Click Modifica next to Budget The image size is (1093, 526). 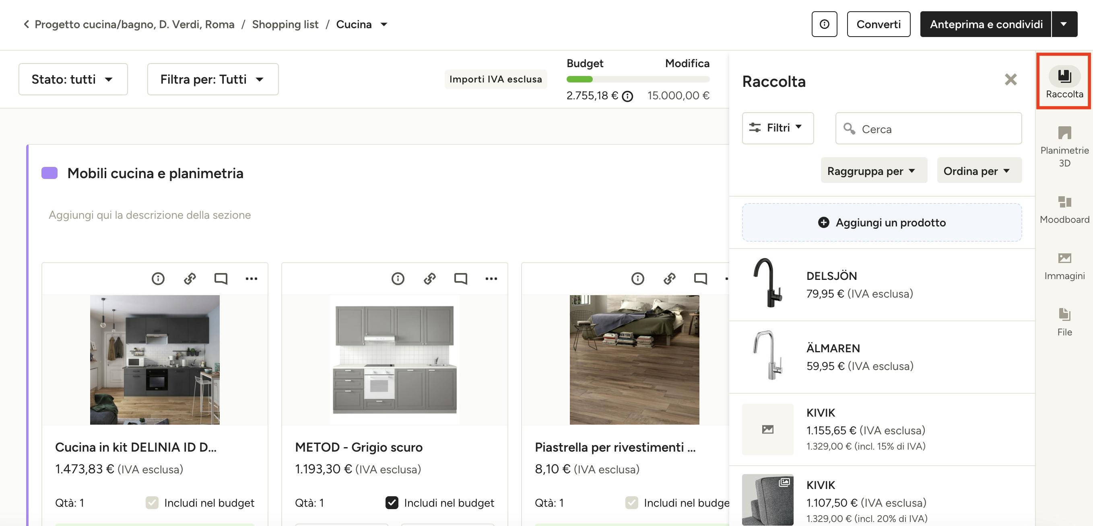point(687,63)
